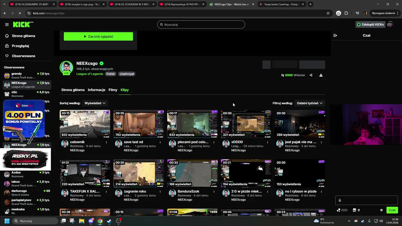Open Discord from taskbar
The image size is (402, 226).
point(91,221)
